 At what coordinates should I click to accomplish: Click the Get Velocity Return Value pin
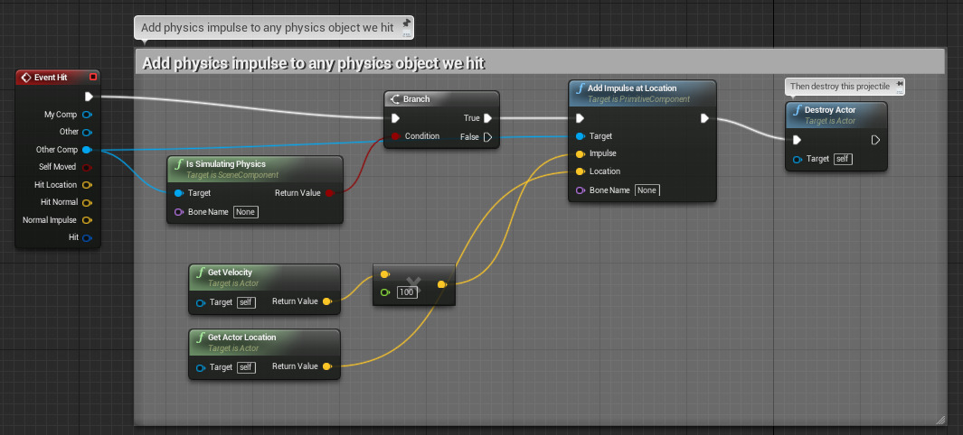tap(326, 301)
